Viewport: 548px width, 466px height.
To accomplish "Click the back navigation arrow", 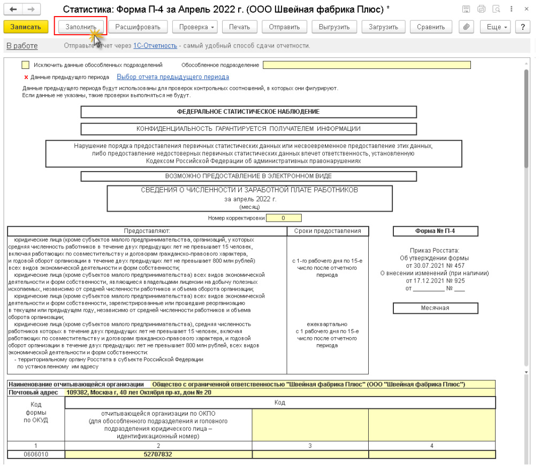I will (13, 10).
